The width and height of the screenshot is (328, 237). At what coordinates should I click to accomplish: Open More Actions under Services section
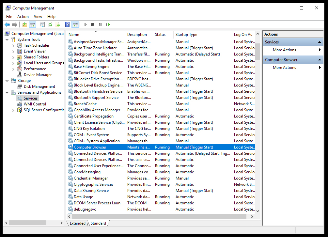[x=293, y=50]
